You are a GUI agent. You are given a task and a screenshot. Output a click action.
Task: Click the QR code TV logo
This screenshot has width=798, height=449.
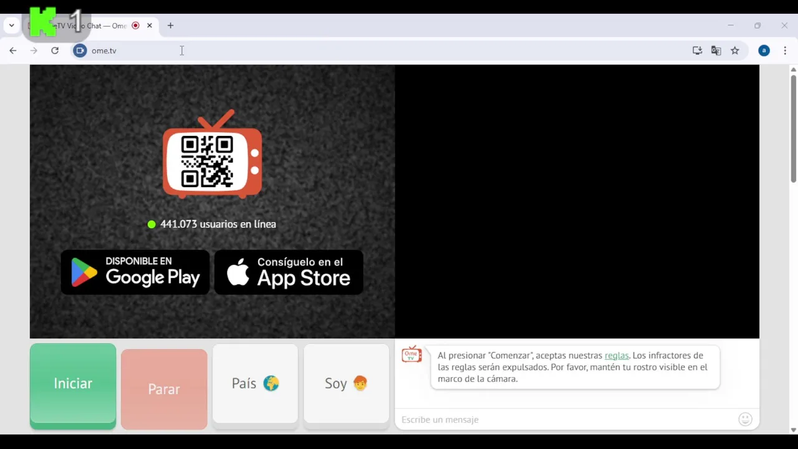tap(212, 155)
